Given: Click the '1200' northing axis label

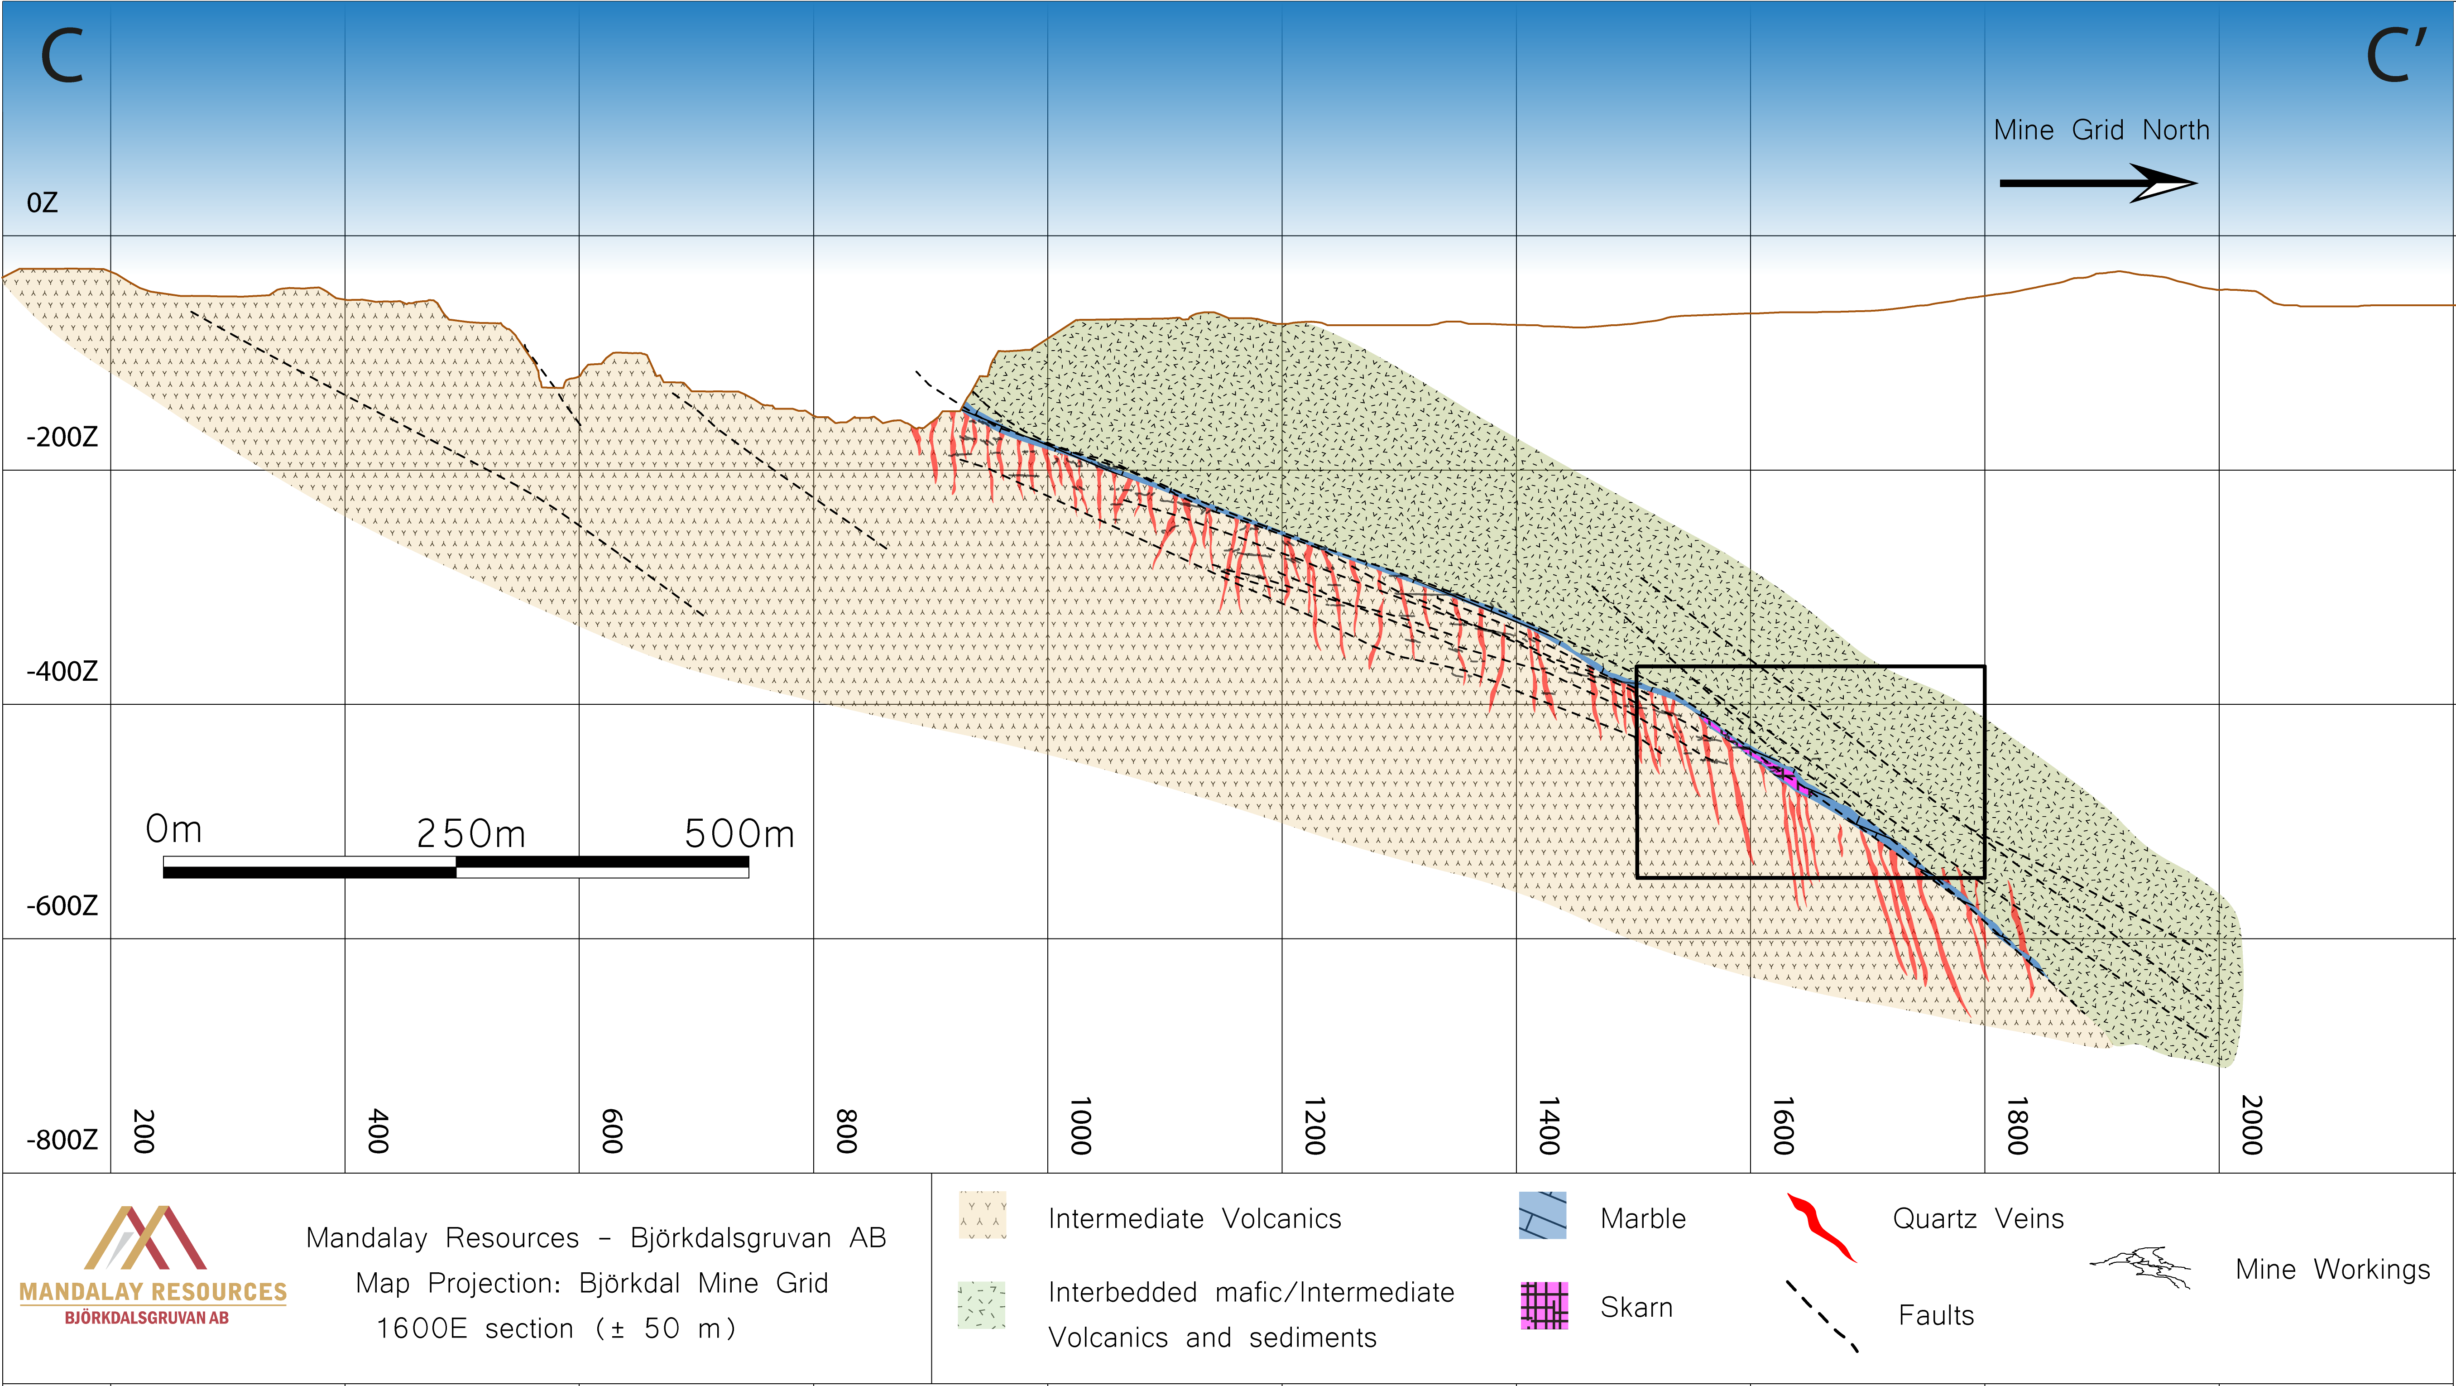Looking at the screenshot, I should click(1315, 1126).
